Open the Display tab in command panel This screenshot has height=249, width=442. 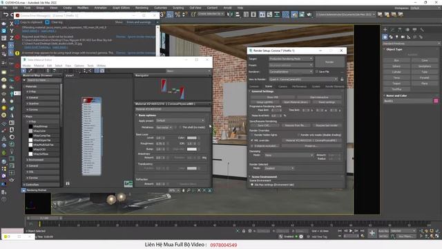414,30
